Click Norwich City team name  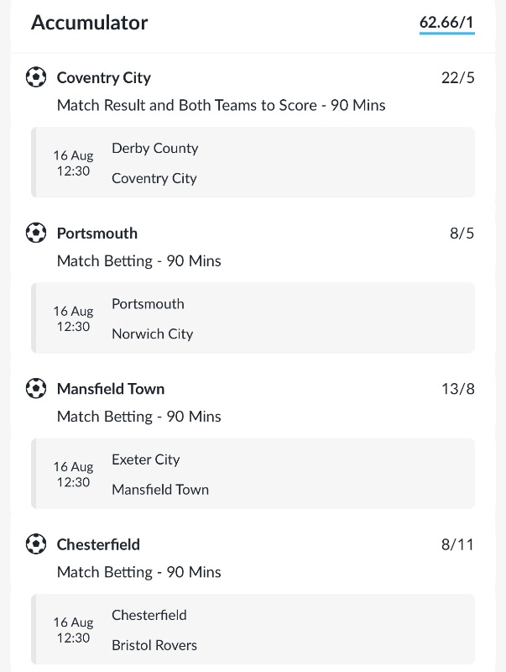[x=152, y=333]
